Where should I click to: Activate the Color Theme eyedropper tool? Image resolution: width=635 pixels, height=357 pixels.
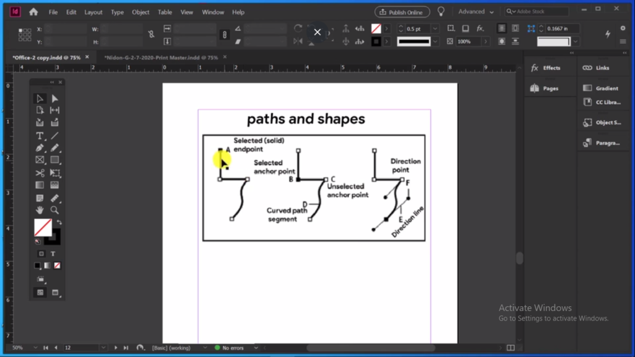(55, 198)
